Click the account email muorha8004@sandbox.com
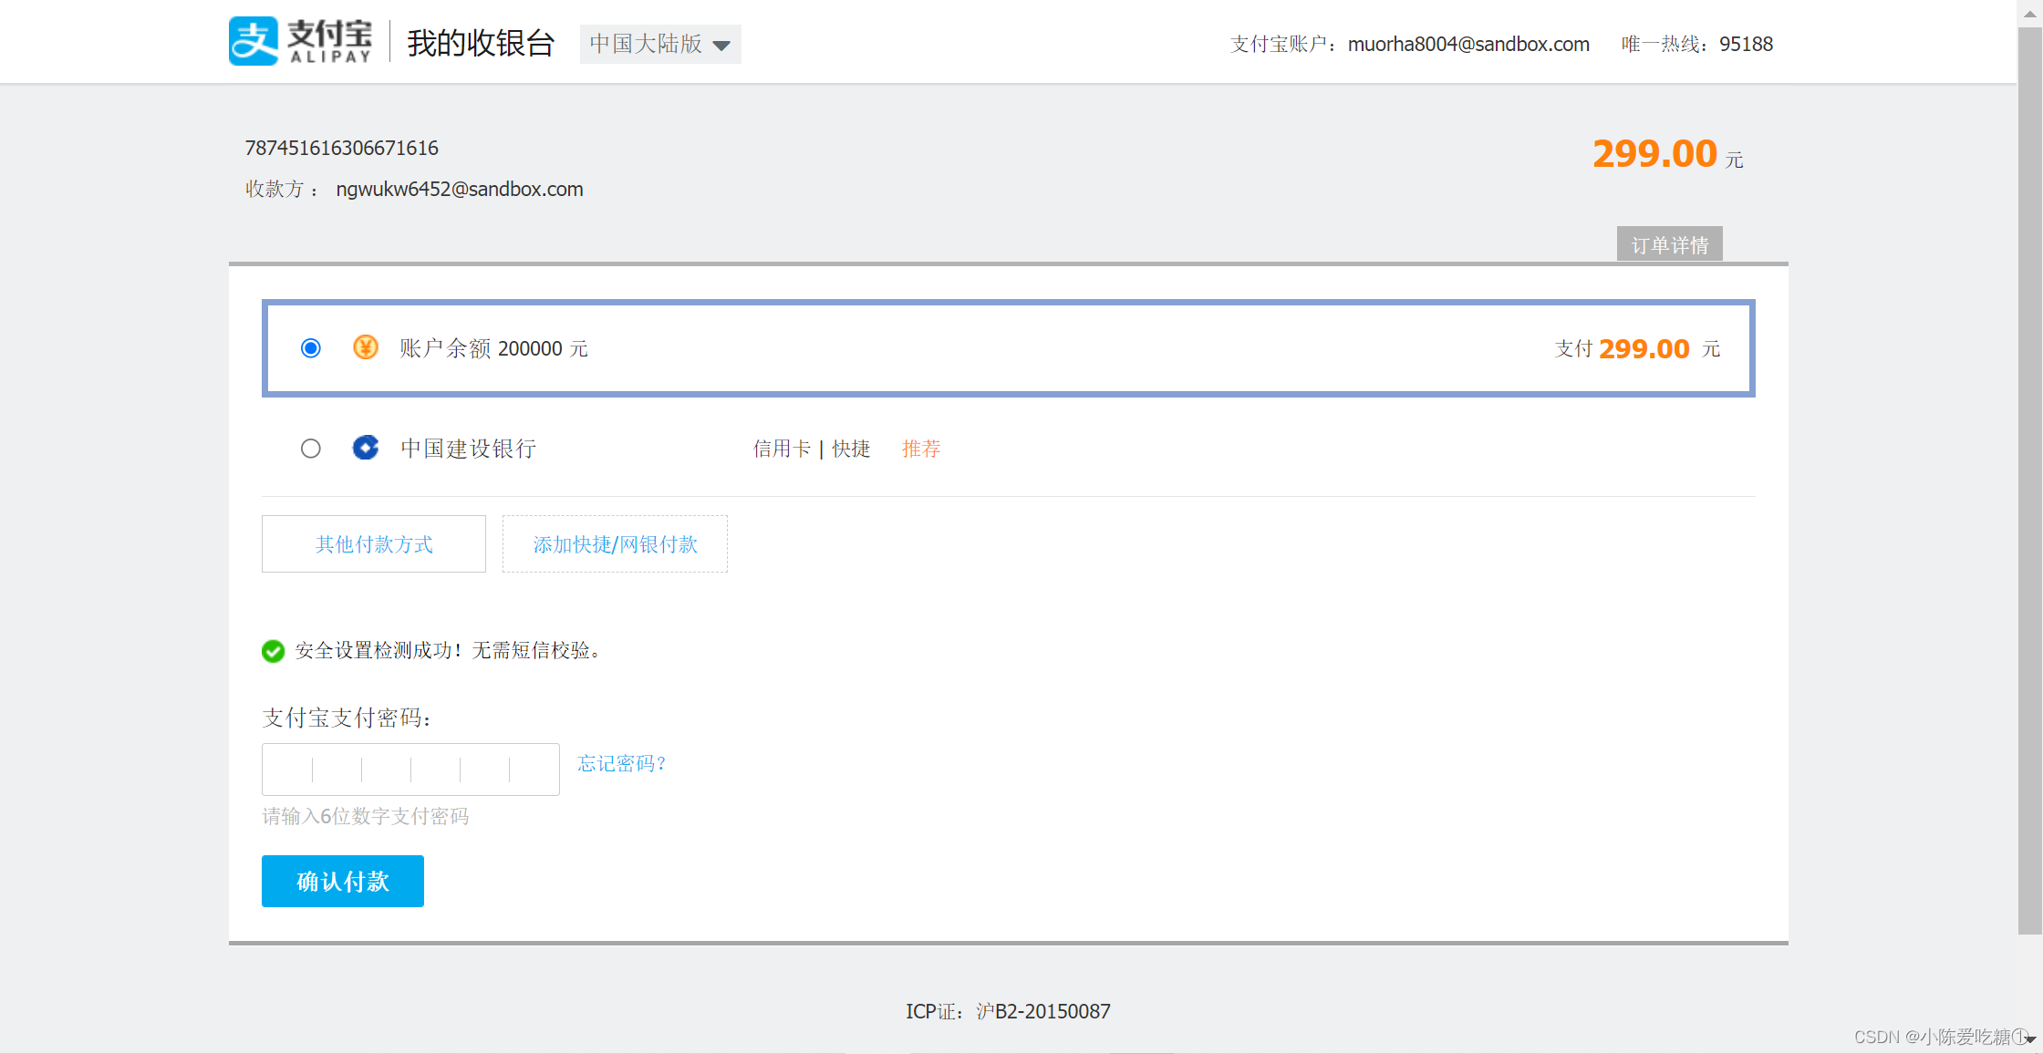This screenshot has width=2043, height=1054. coord(1467,44)
